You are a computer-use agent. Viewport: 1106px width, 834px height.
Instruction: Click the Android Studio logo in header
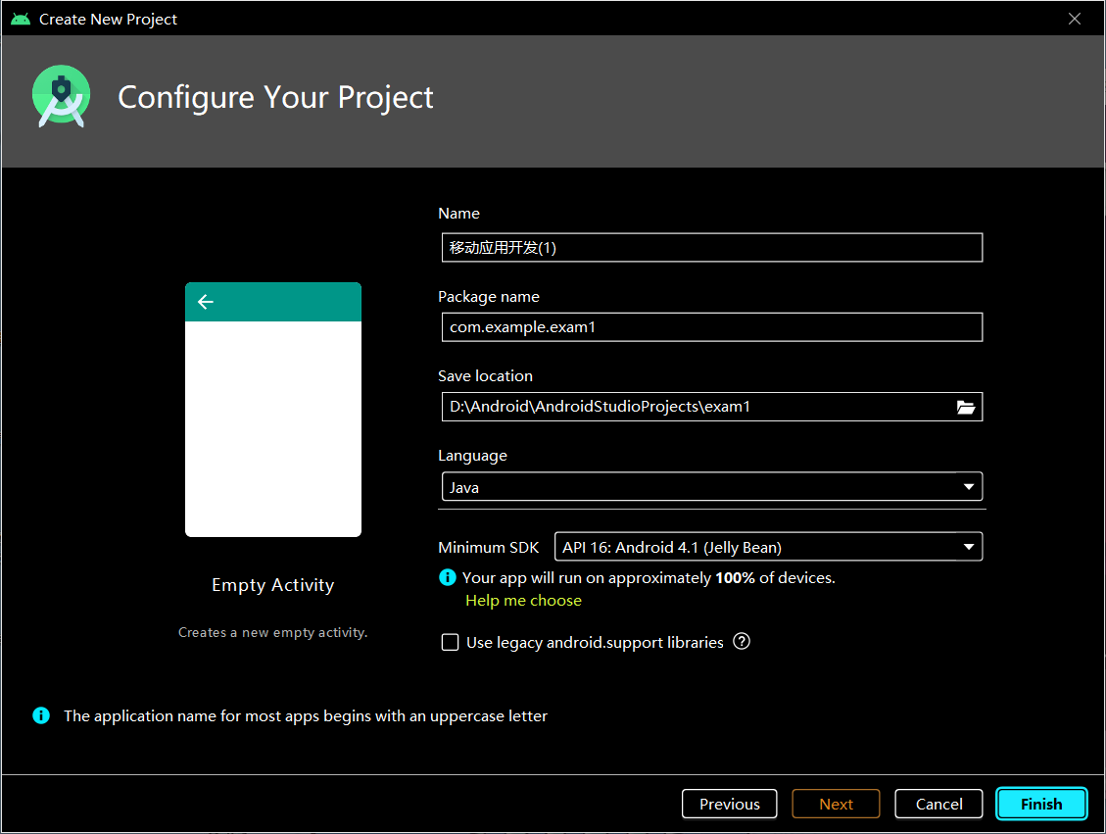62,96
